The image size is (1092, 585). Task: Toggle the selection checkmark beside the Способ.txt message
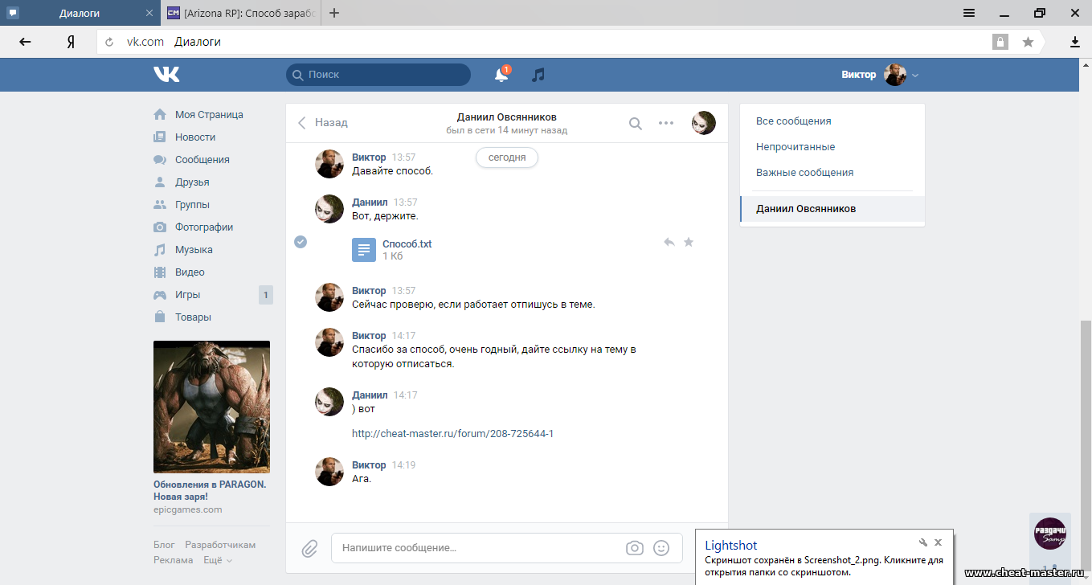tap(301, 242)
